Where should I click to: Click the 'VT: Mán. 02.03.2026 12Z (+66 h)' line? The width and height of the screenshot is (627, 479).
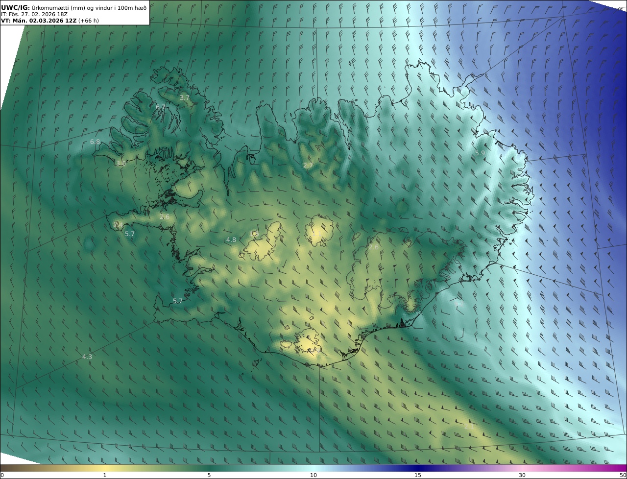coord(50,21)
